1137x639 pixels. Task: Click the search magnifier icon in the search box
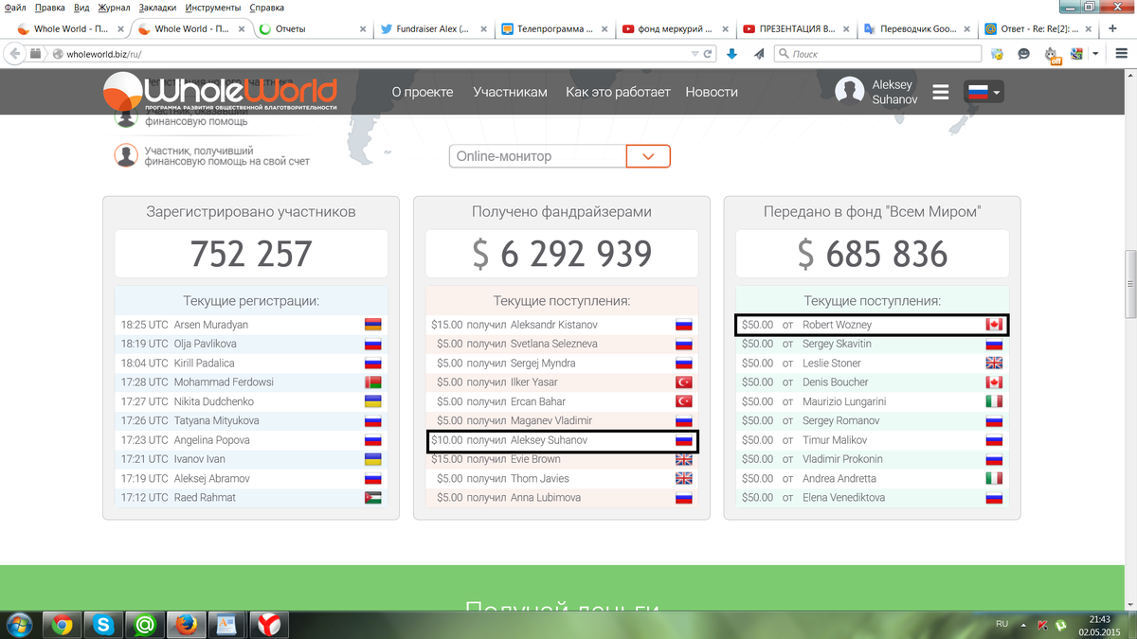783,54
